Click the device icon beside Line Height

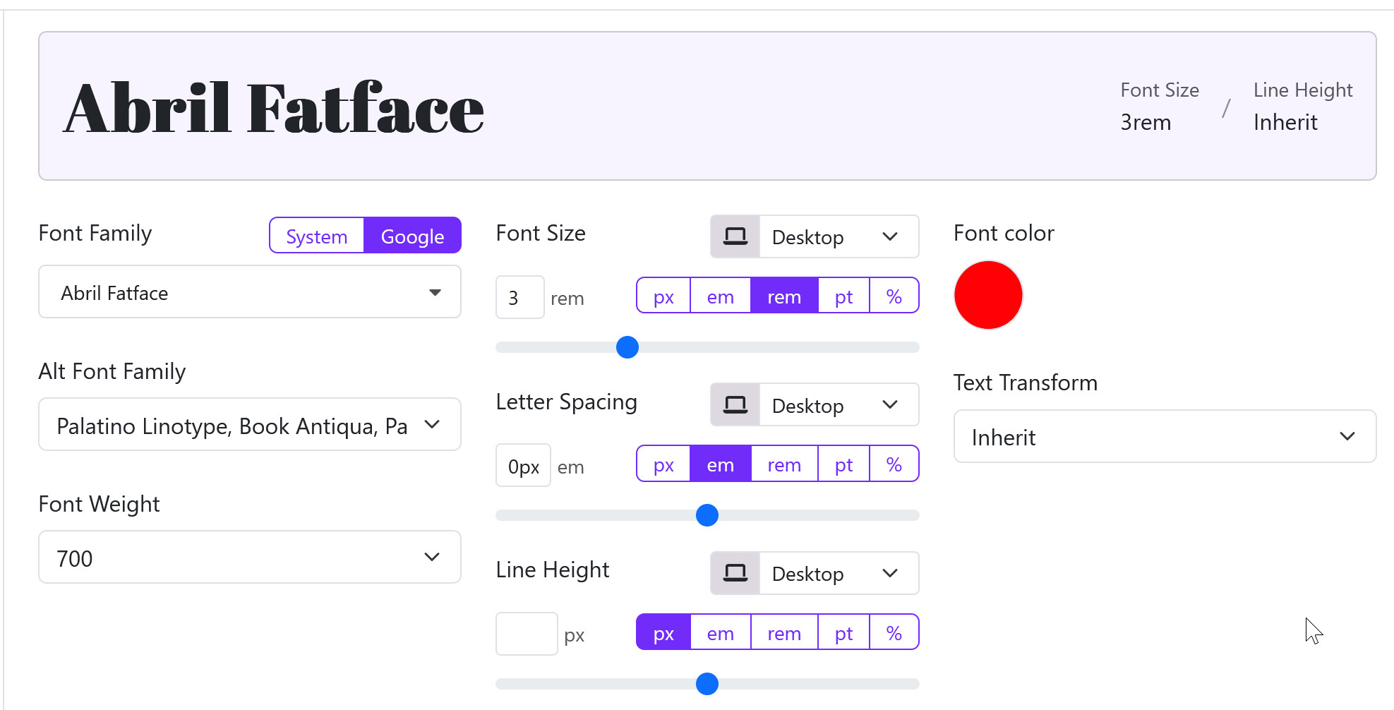coord(735,572)
